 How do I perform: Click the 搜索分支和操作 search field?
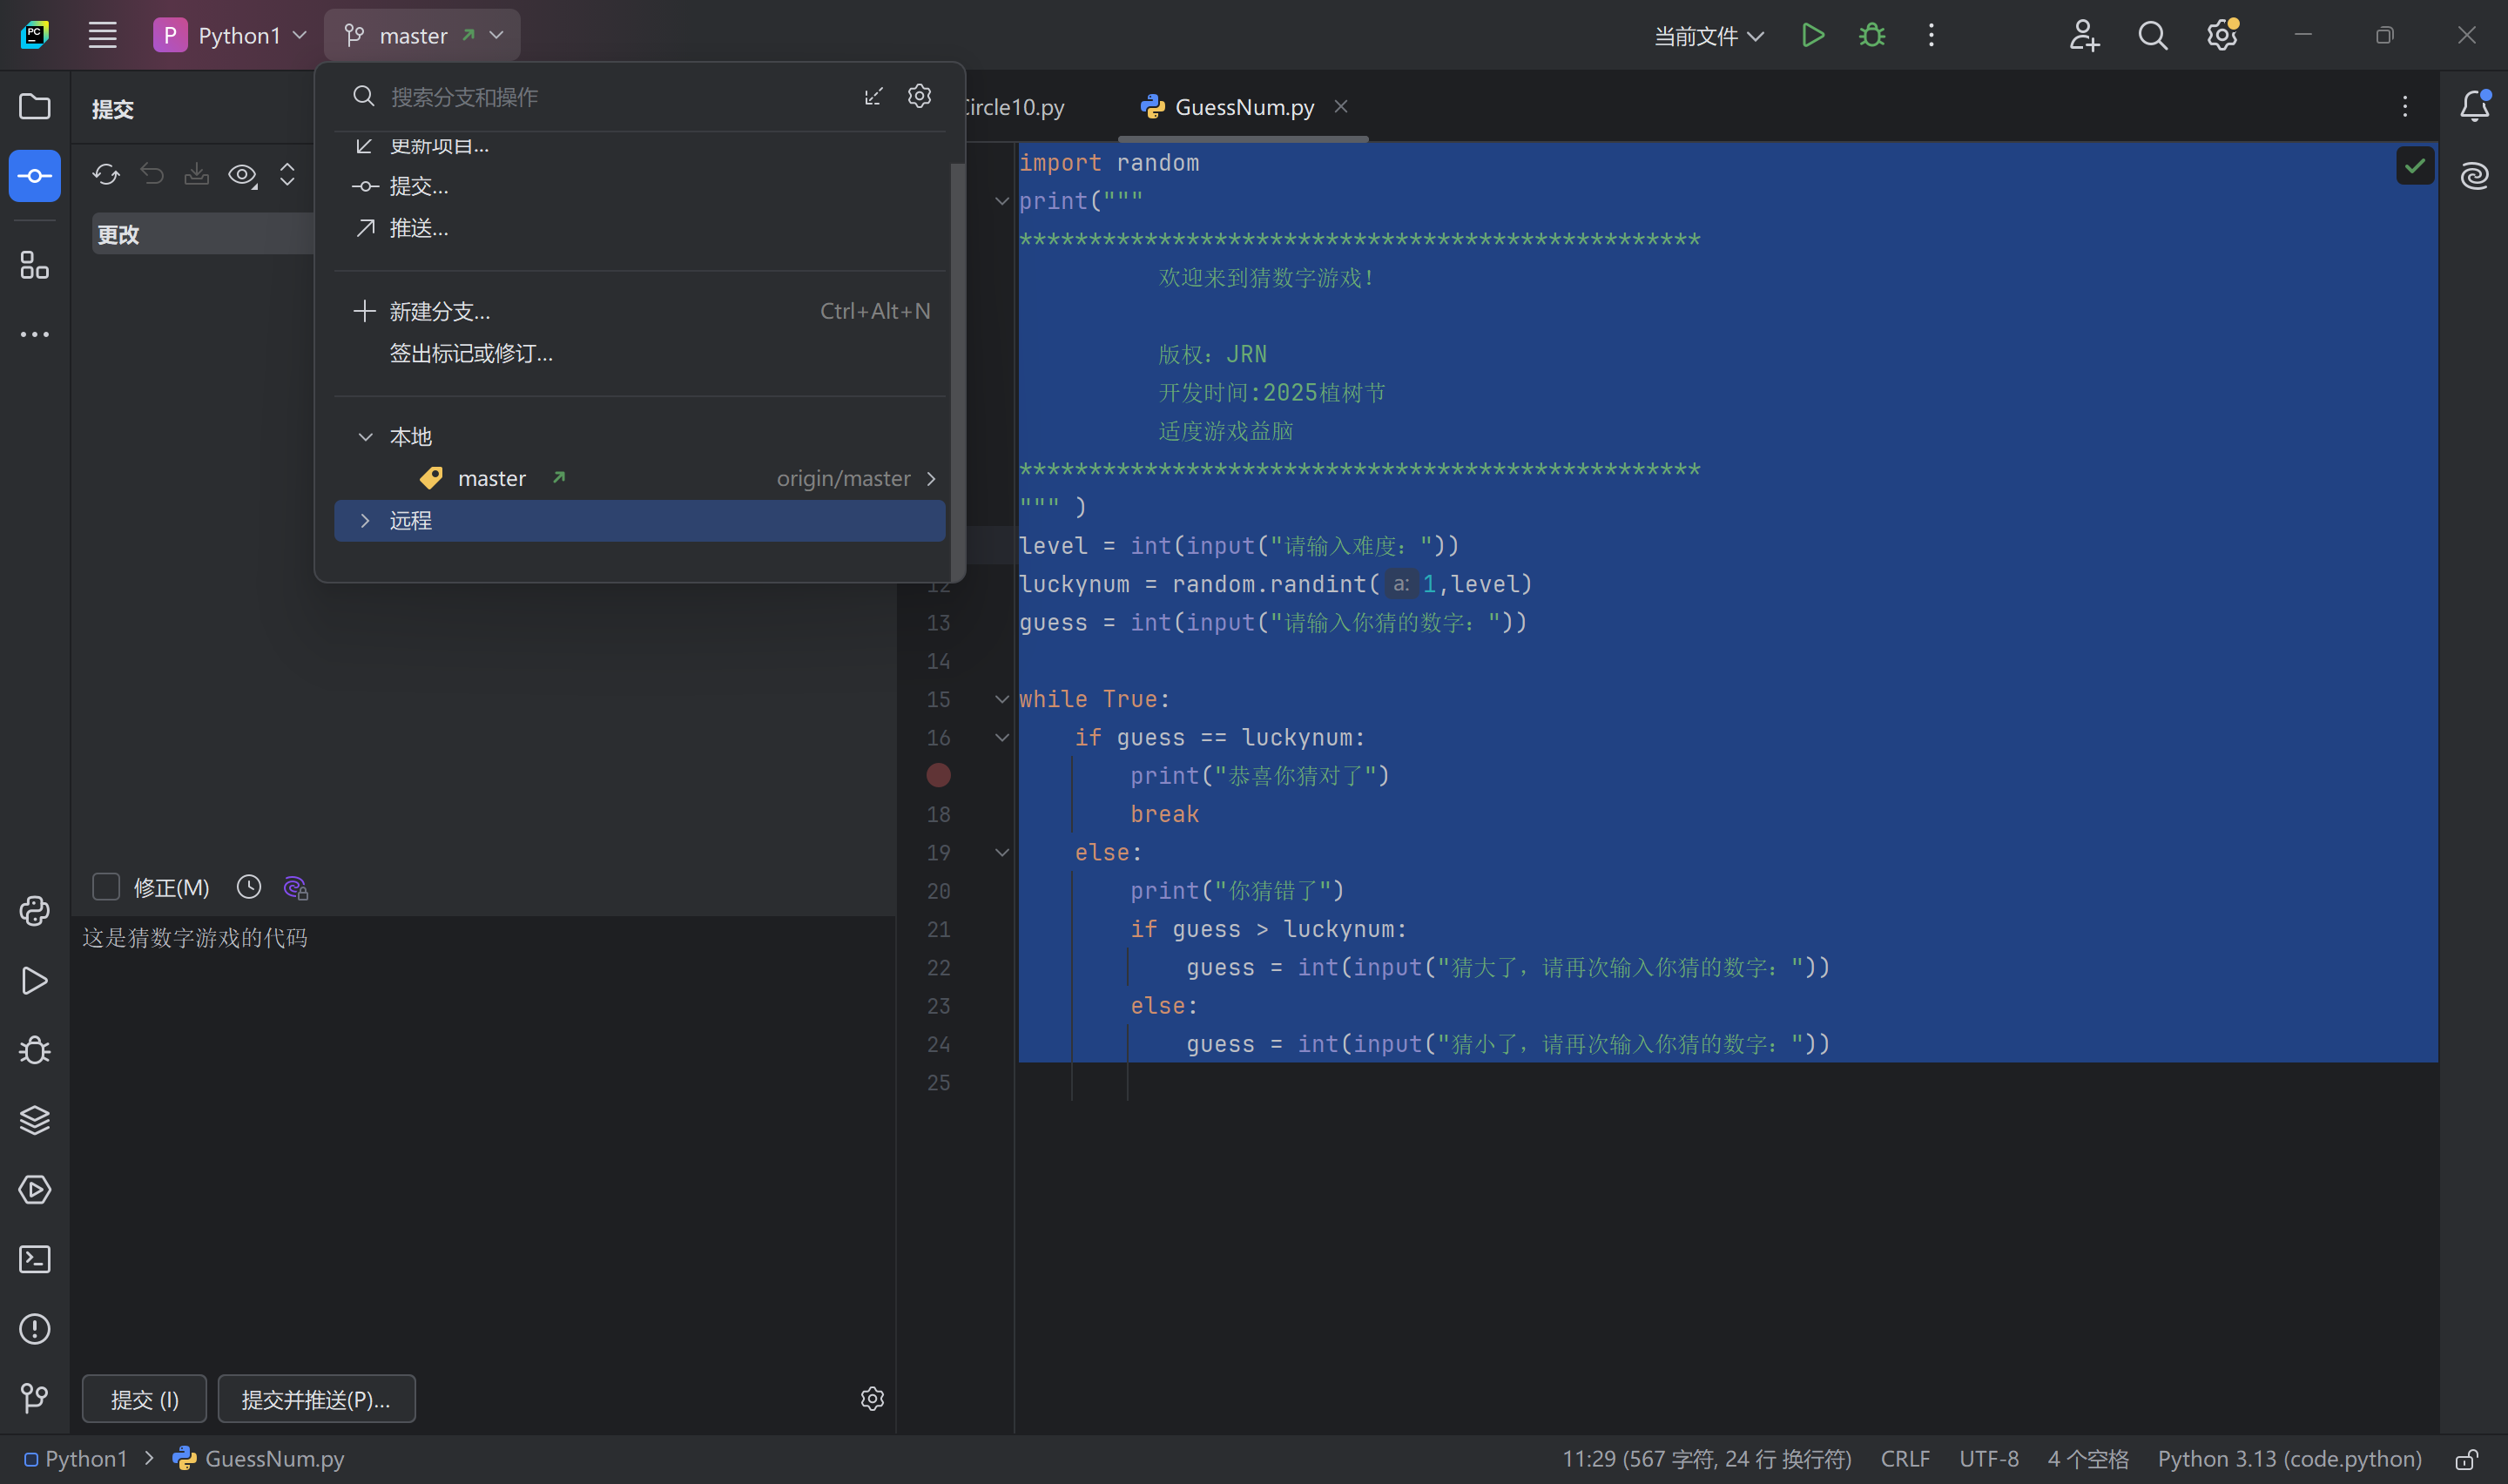(x=600, y=97)
